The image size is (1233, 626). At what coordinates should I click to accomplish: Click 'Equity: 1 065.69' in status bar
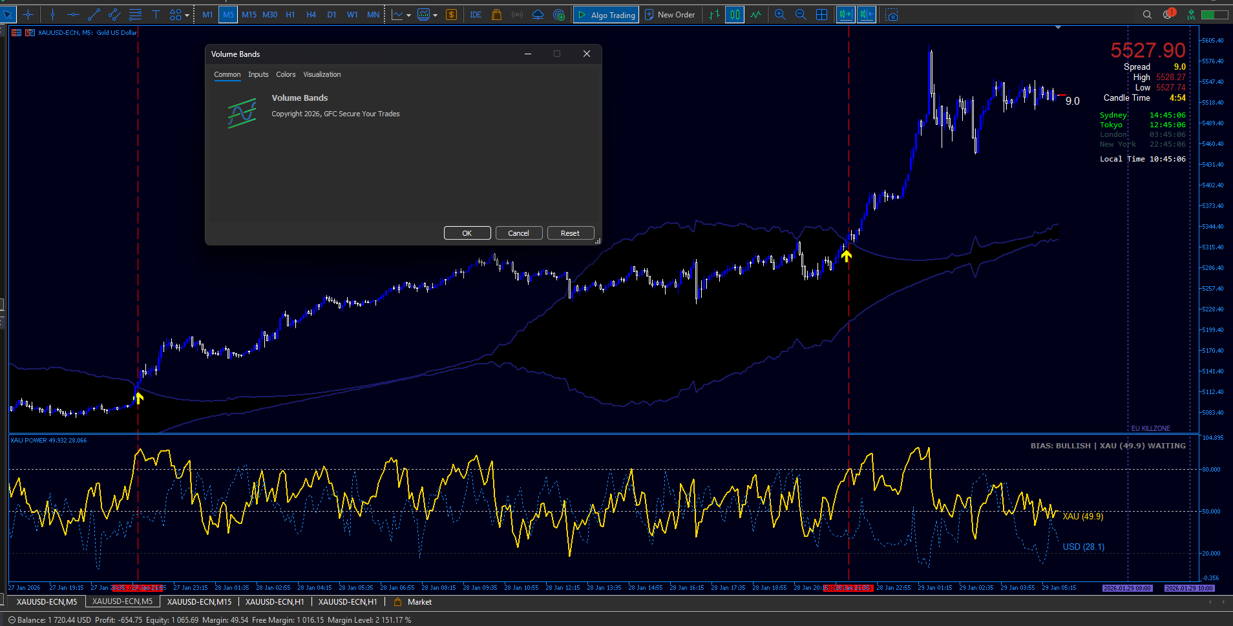172,620
